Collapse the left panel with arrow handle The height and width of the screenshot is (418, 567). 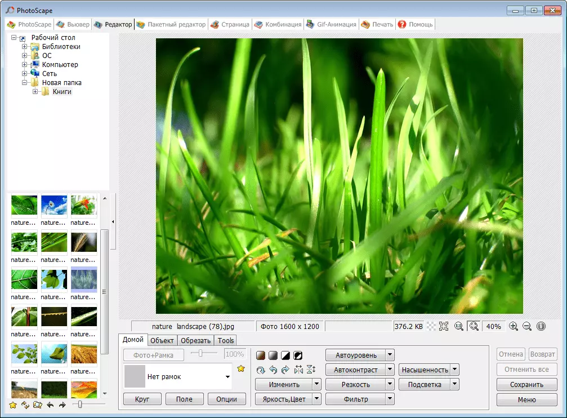[113, 222]
